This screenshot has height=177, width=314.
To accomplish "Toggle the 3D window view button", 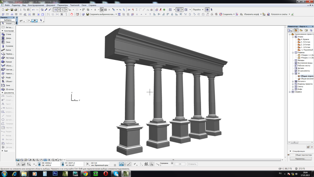I will (x=178, y=10).
